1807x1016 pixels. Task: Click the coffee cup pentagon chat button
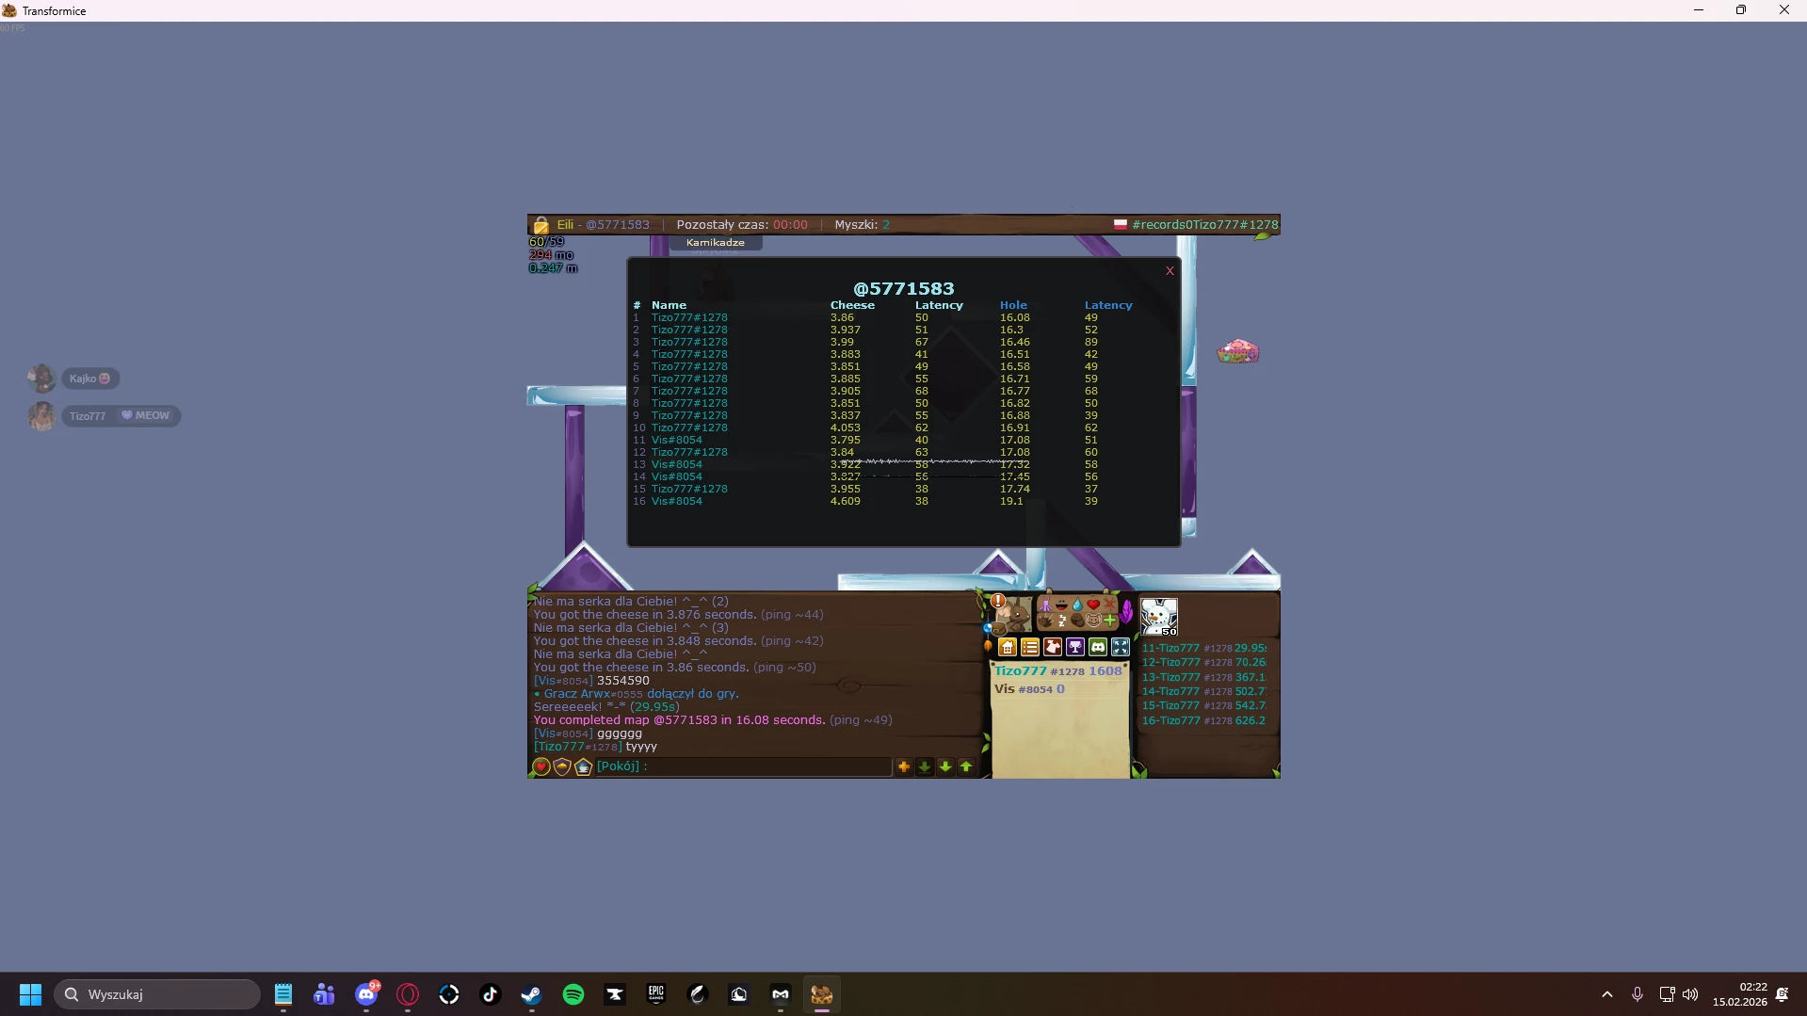[583, 767]
